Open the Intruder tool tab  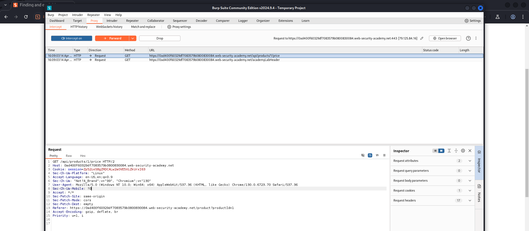112,21
